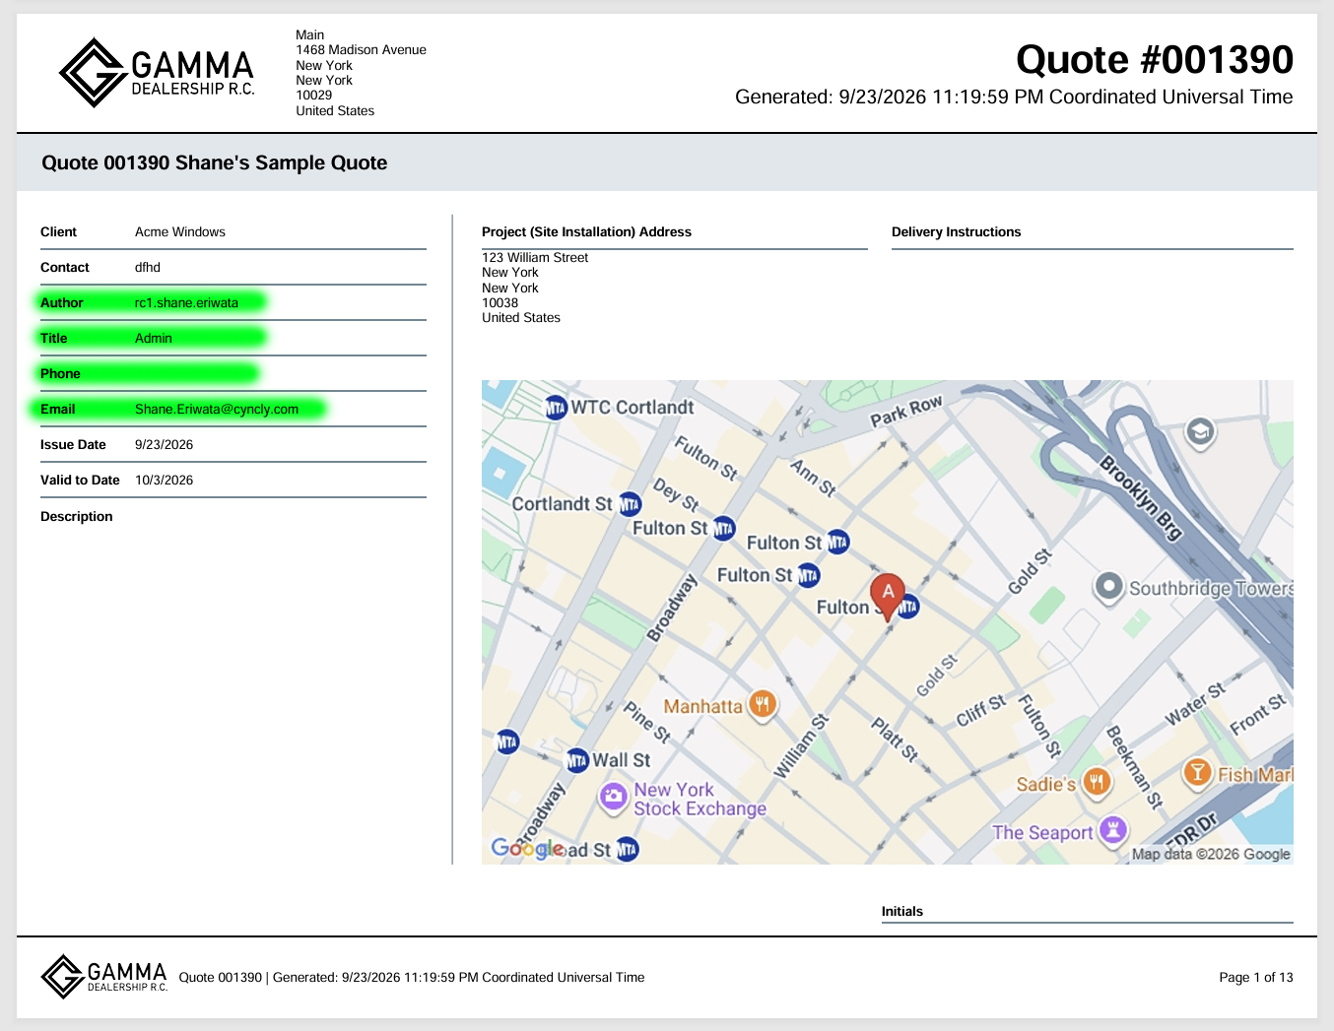Click the 'Description' label
This screenshot has height=1031, width=1334.
(x=76, y=517)
